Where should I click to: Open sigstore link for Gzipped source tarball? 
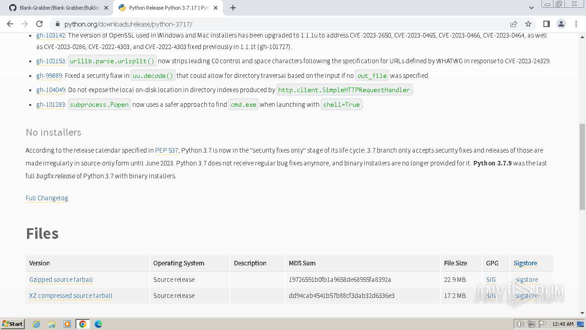[526, 280]
